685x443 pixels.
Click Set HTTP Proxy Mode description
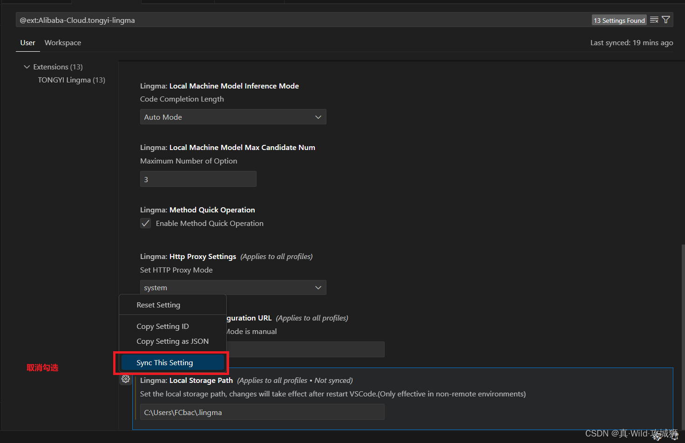[176, 270]
